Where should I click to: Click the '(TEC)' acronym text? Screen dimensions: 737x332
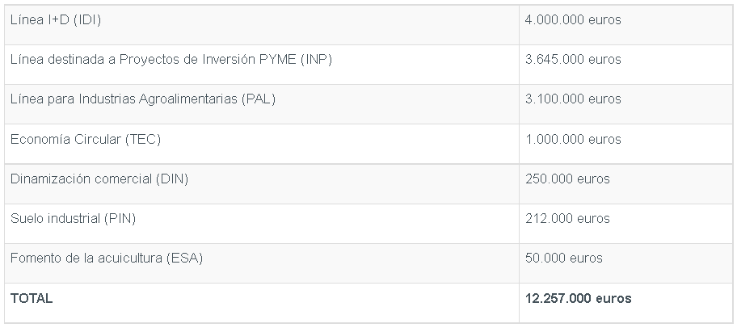click(143, 139)
